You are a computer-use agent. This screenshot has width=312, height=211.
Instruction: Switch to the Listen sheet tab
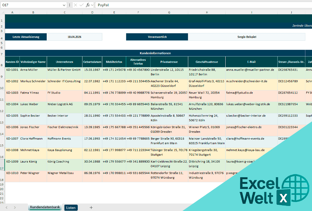tap(71, 208)
